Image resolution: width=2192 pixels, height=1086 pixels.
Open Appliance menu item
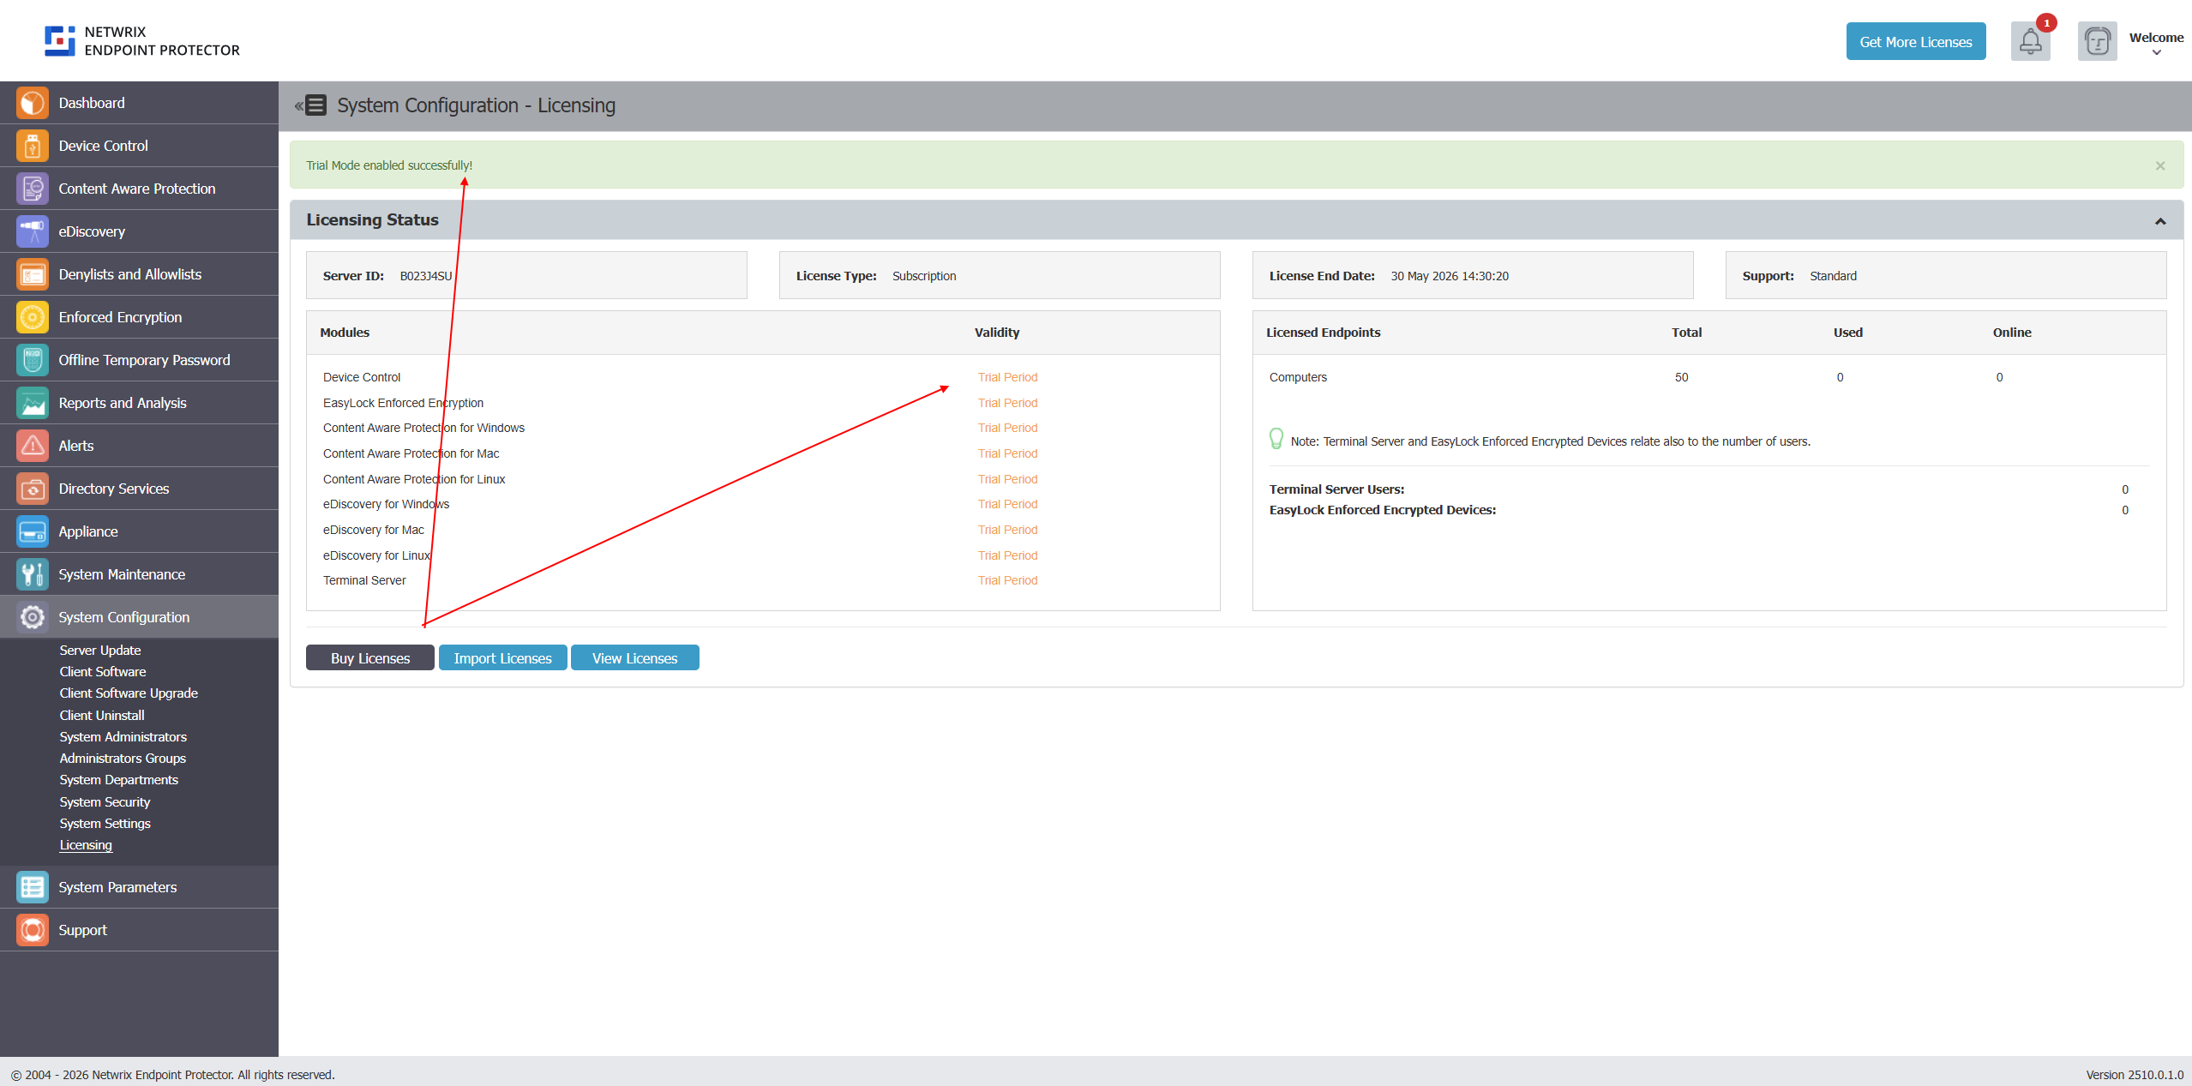tap(139, 531)
